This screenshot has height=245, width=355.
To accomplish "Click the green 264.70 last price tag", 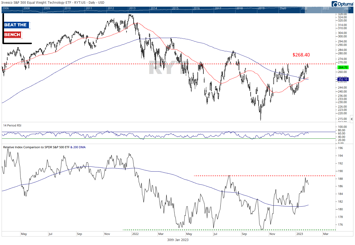I will point(343,67).
